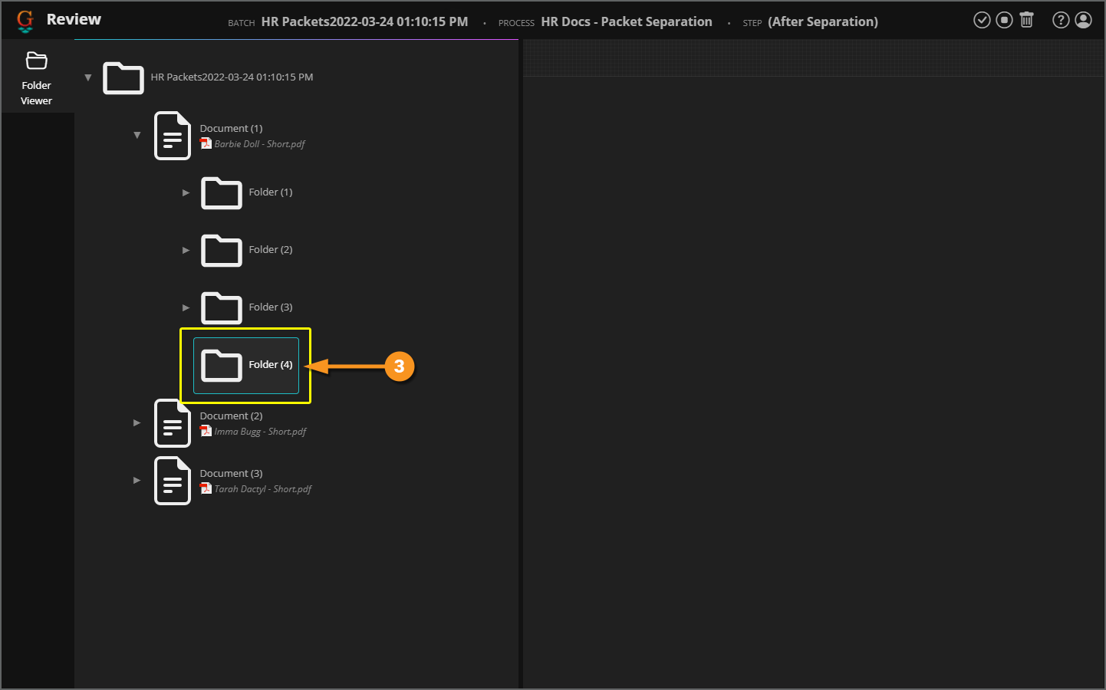Select the Folder (3) folder icon
Screen dimensions: 1106x690
coord(222,307)
